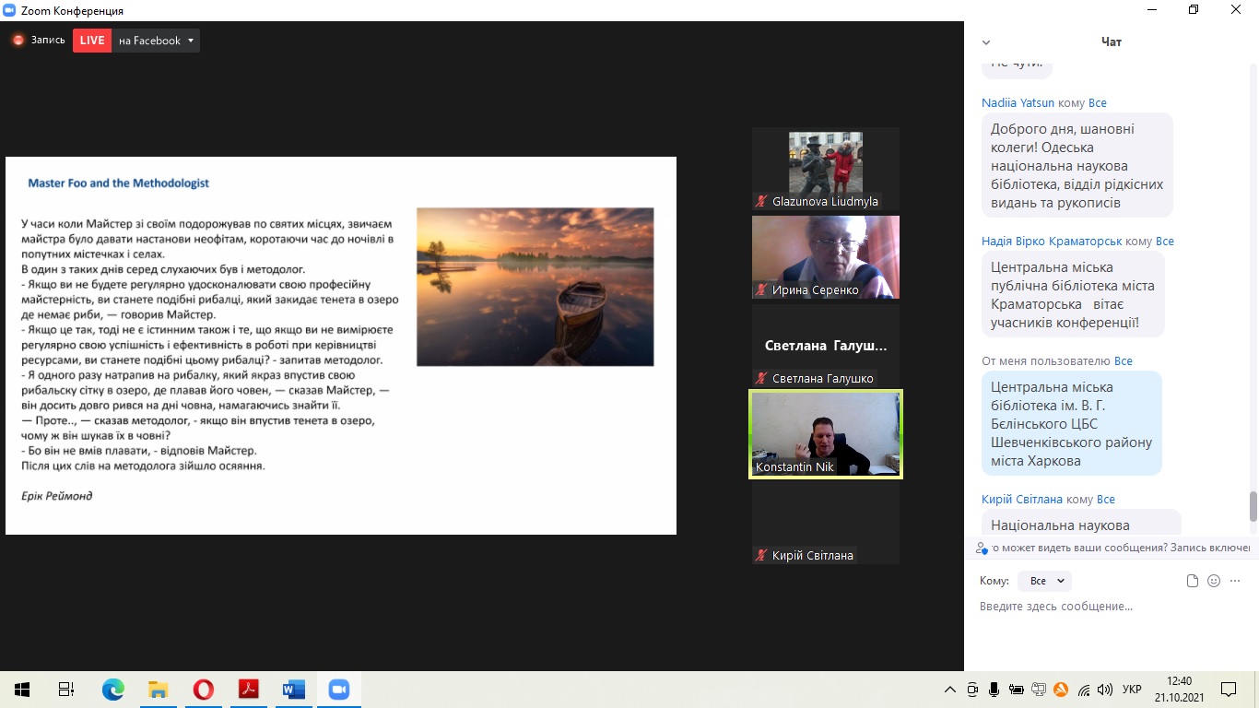This screenshot has width=1259, height=708.
Task: Open File Explorer from the taskbar
Action: coord(159,689)
